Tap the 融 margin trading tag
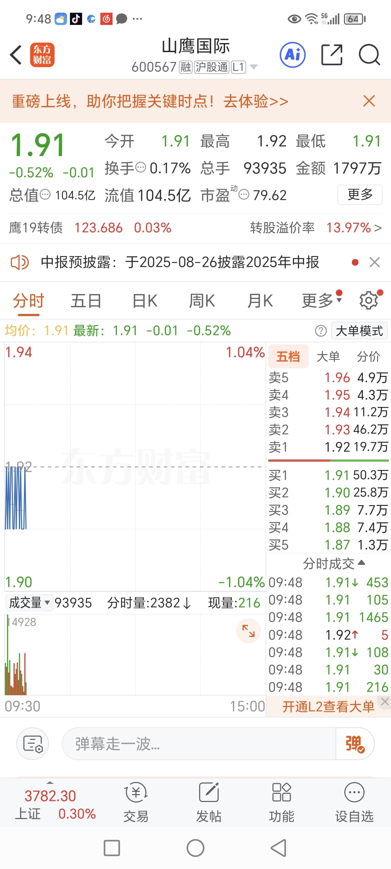The height and width of the screenshot is (869, 391). 186,67
